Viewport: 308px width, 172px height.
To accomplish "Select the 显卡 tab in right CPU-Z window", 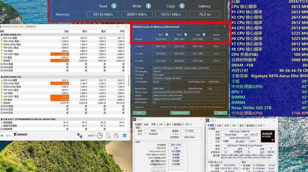I will click(242, 125).
